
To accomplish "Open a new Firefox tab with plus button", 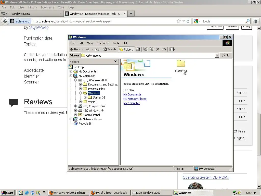I will tap(131, 14).
